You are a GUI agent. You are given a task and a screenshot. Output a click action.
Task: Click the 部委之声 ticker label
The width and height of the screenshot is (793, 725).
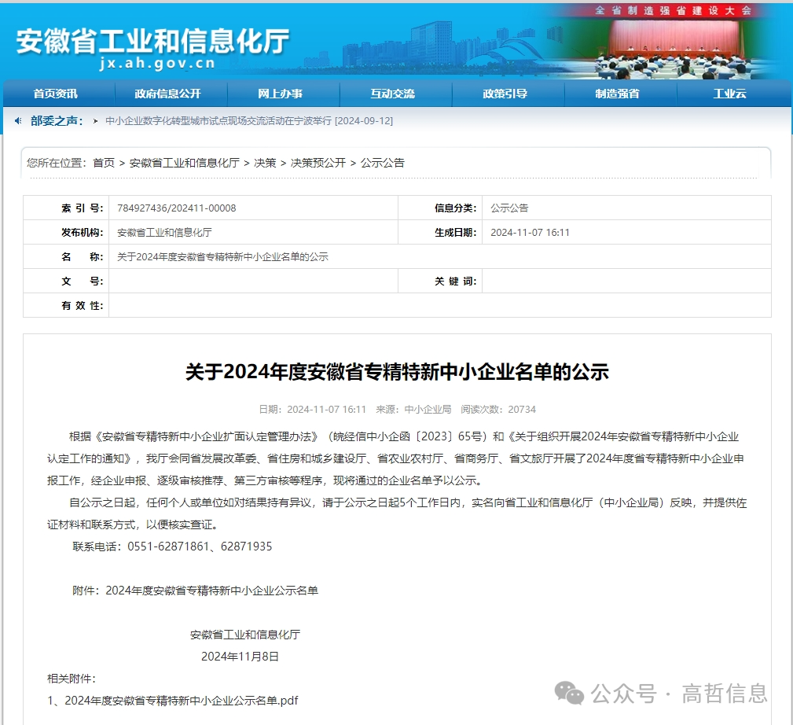pos(57,121)
